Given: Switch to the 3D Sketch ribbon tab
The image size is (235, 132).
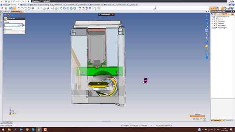Looking at the screenshot, I should pos(82,5).
